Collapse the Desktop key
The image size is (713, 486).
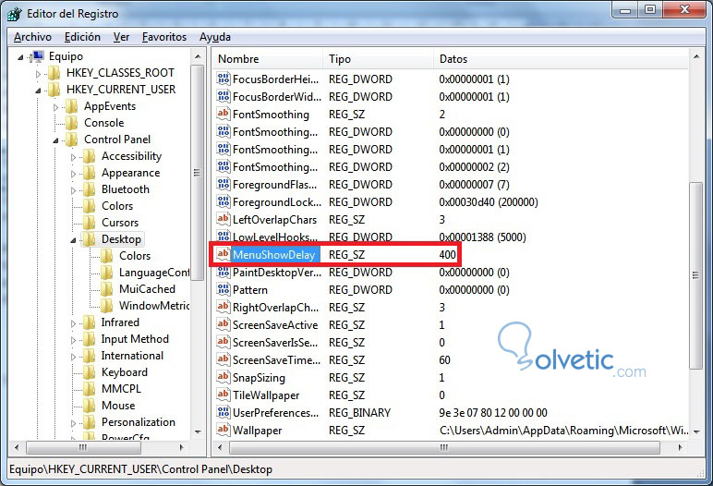(x=73, y=240)
